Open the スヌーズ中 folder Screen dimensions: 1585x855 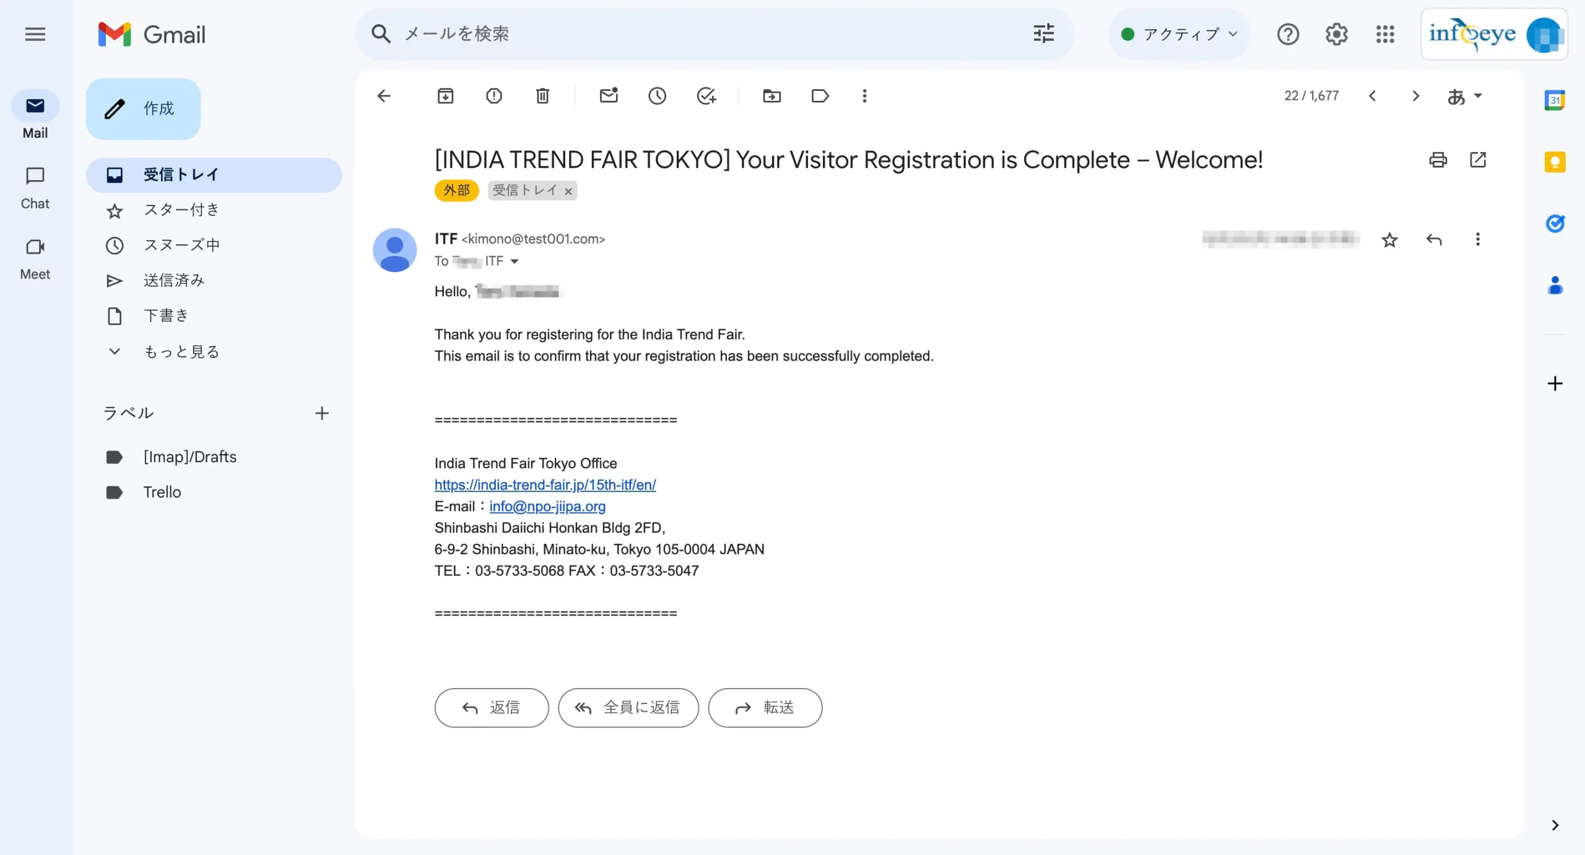coord(214,245)
